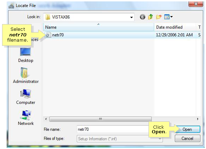
Task: Click the Open button
Action: 187,129
